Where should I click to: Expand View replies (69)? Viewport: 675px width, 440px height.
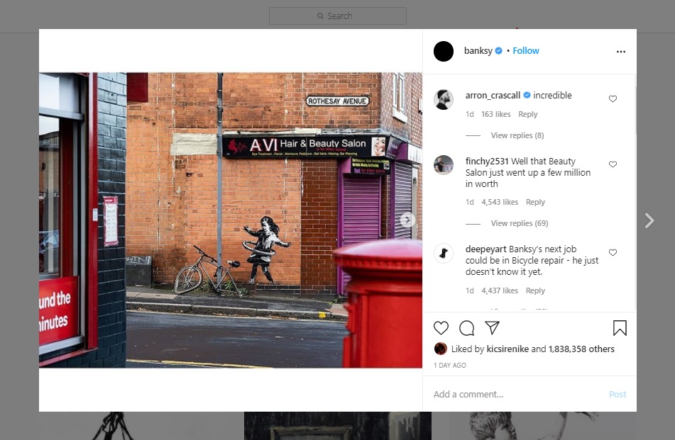coord(519,223)
